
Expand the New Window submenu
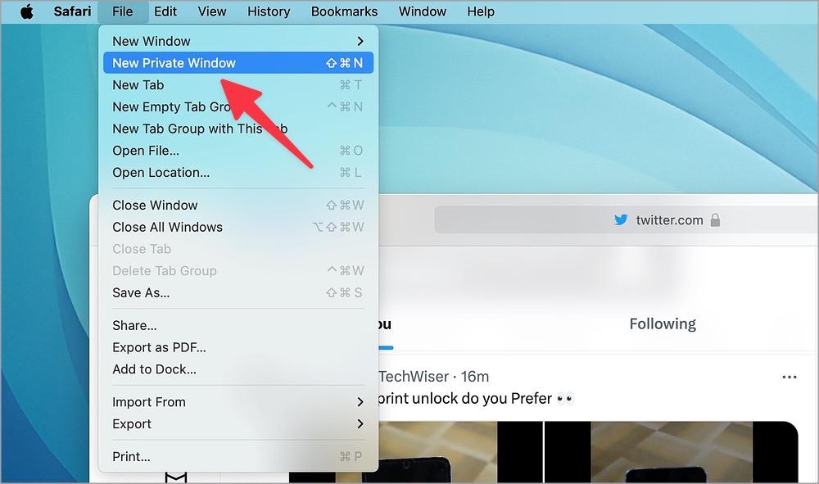(238, 41)
